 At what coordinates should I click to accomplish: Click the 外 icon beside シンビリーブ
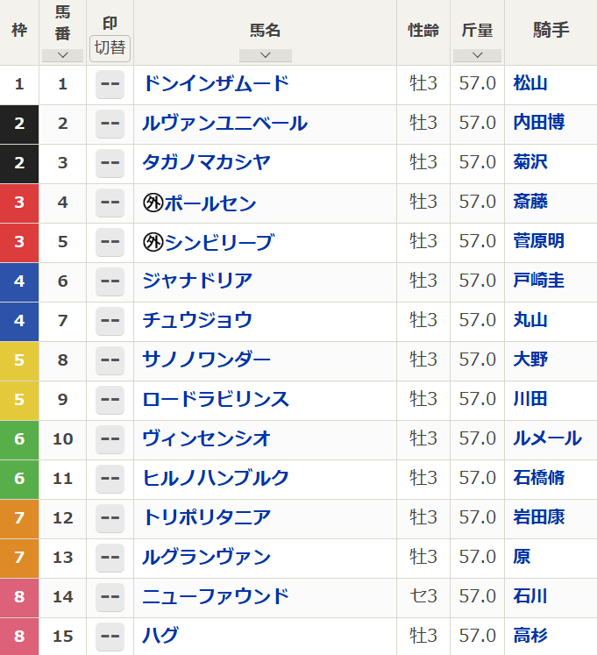coord(153,243)
